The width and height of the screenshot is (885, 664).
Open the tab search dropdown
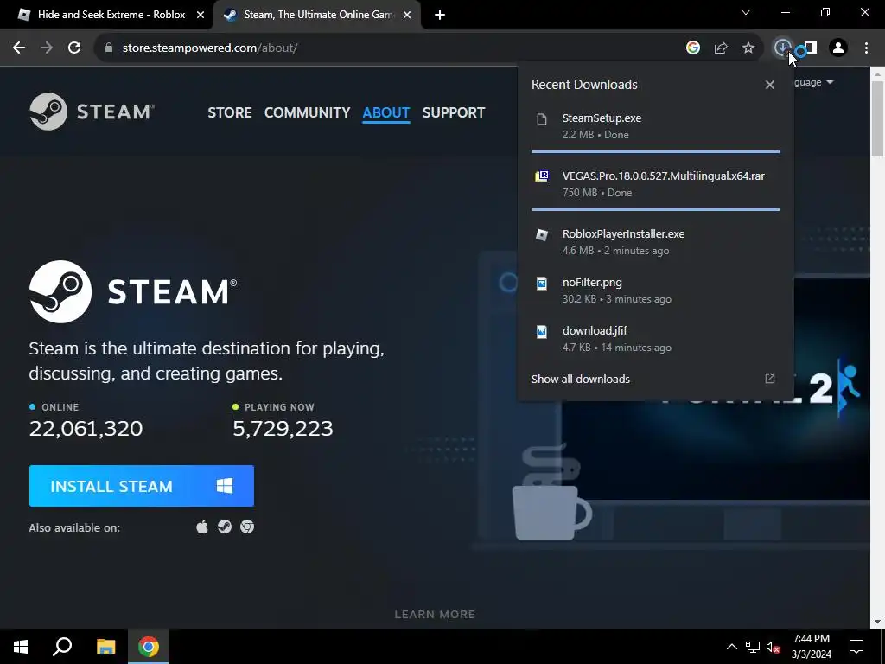click(x=746, y=12)
